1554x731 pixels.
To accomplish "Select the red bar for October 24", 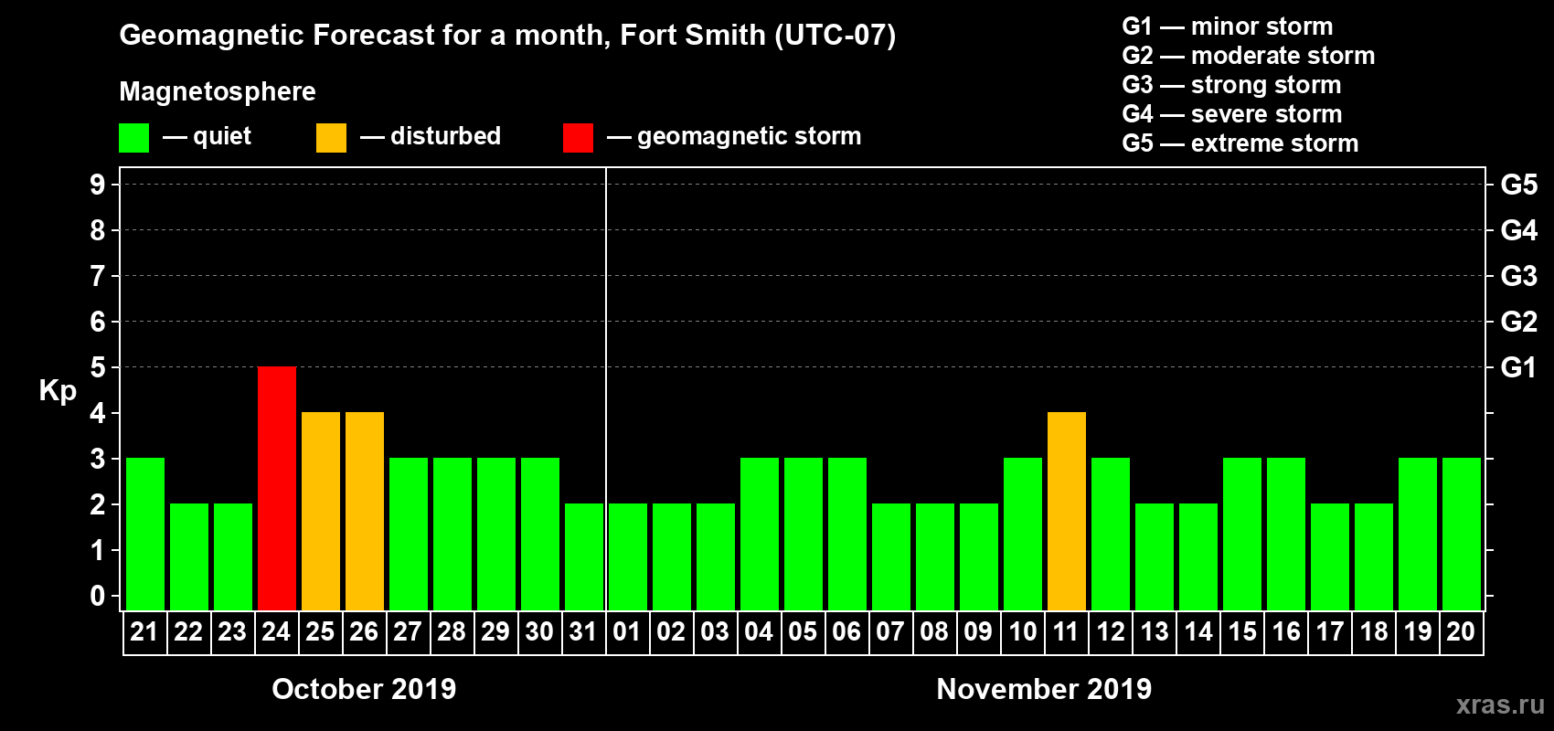I will (277, 489).
